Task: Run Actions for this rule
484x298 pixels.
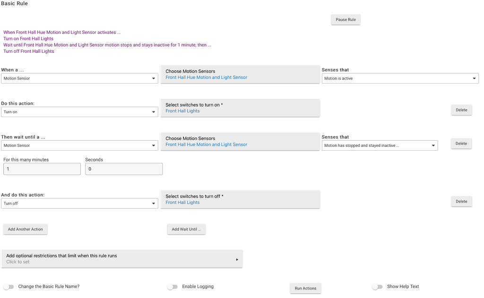Action: tap(305, 288)
